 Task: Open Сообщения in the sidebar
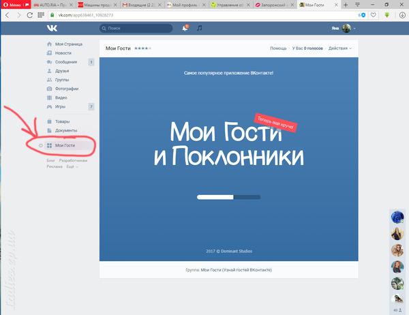tap(66, 62)
